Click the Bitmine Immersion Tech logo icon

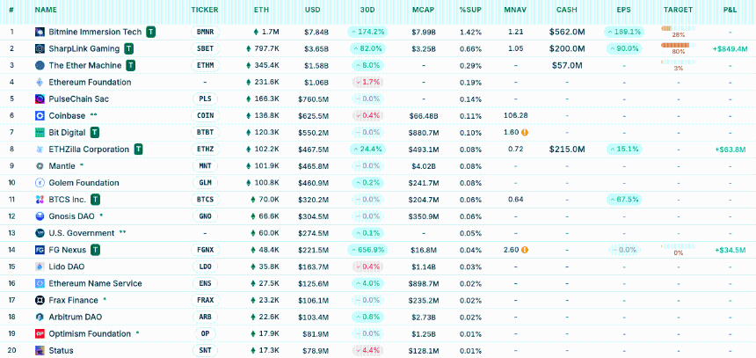click(40, 32)
